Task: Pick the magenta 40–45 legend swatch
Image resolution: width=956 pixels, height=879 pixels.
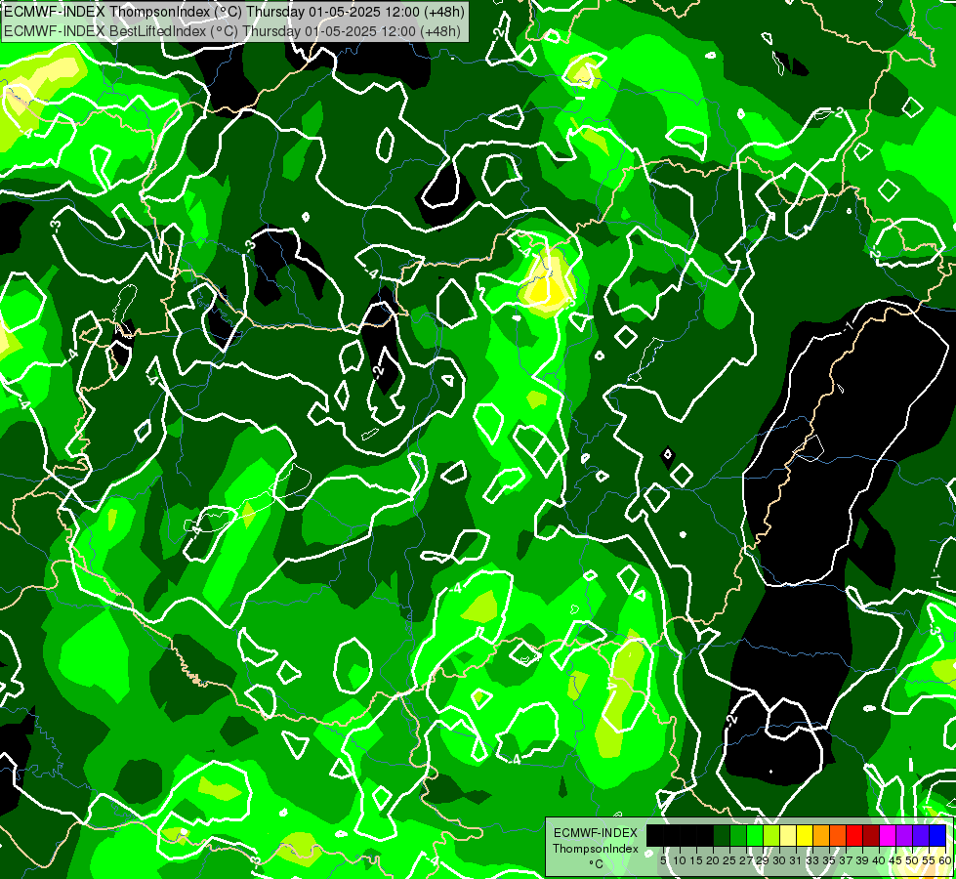Action: coord(888,836)
